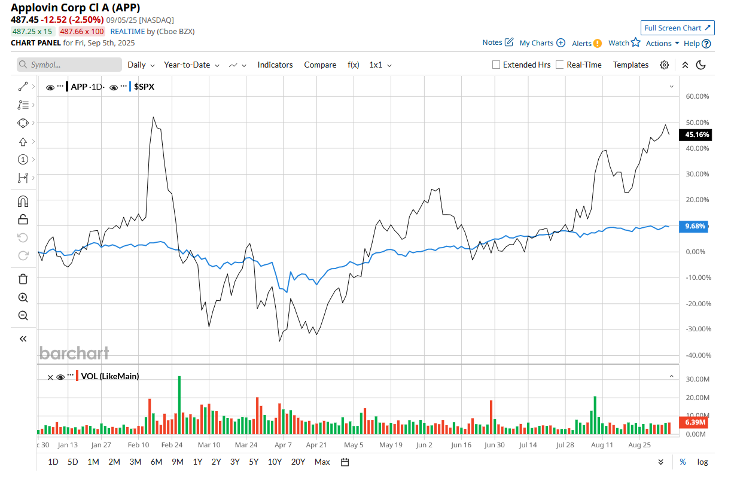
Task: Toggle the magnet snap mode
Action: coord(23,201)
